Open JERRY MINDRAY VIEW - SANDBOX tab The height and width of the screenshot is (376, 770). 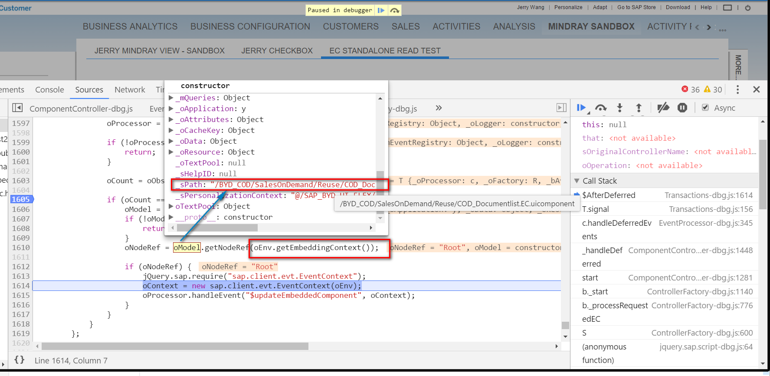click(x=160, y=51)
